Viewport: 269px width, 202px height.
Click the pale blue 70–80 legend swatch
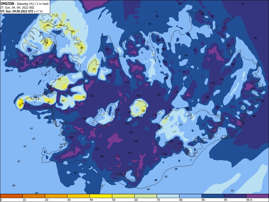pos(168,196)
